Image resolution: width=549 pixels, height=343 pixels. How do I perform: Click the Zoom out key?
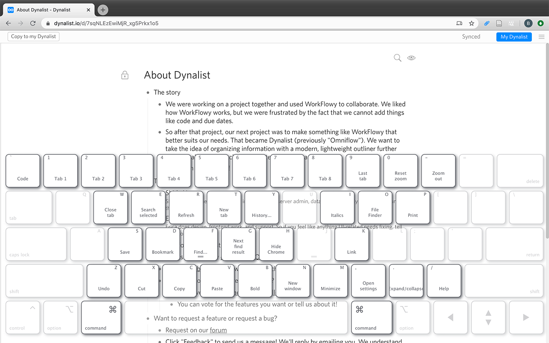tap(438, 171)
